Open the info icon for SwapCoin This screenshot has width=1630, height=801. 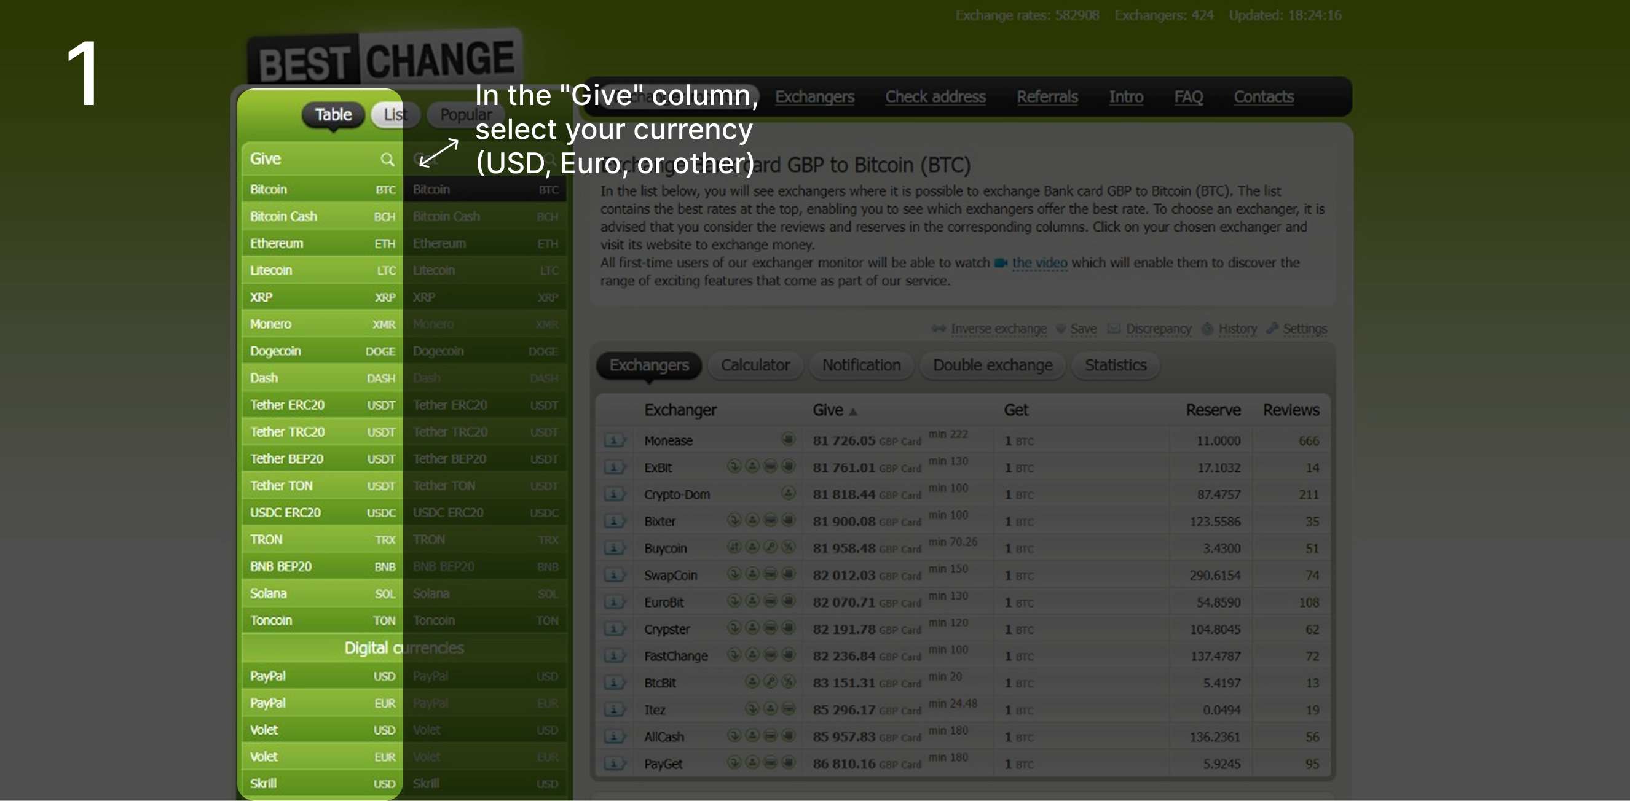coord(614,575)
